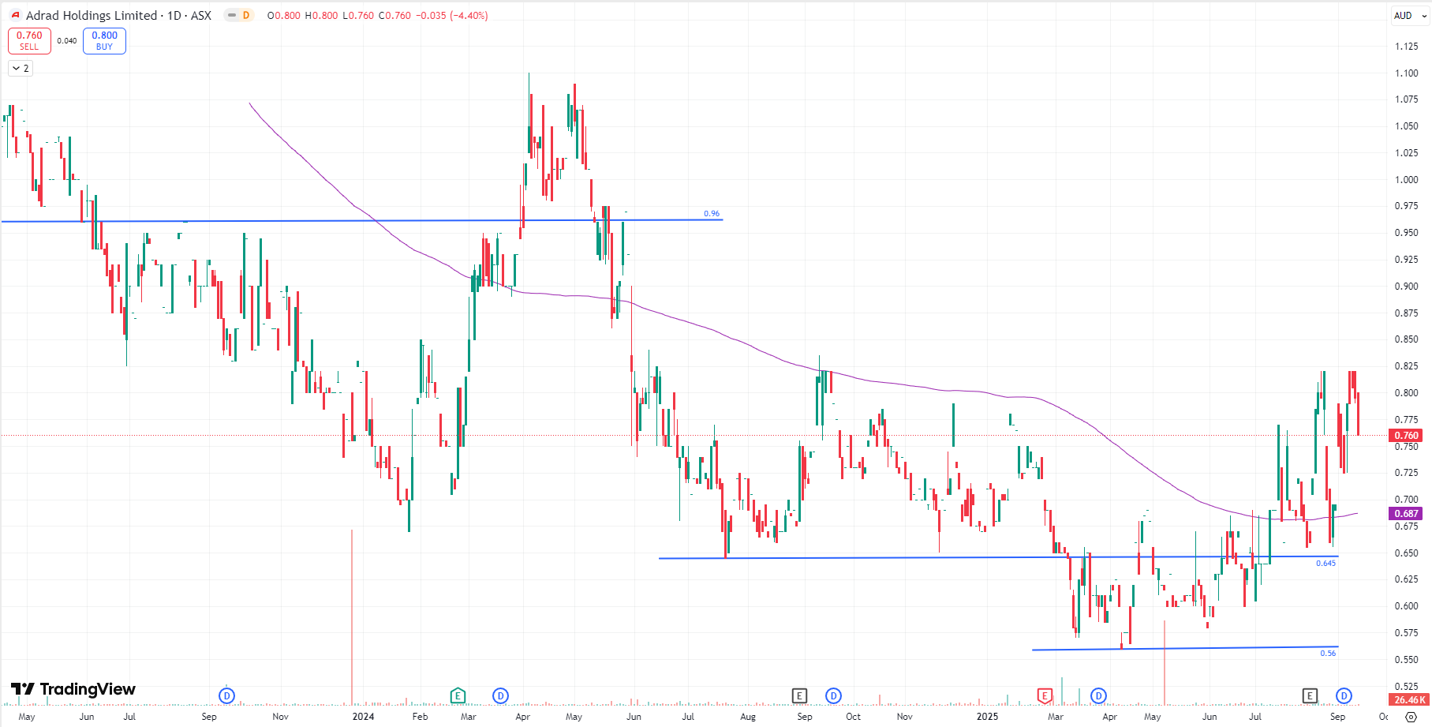Open the AUD currency dropdown
The height and width of the screenshot is (727, 1432).
point(1409,15)
